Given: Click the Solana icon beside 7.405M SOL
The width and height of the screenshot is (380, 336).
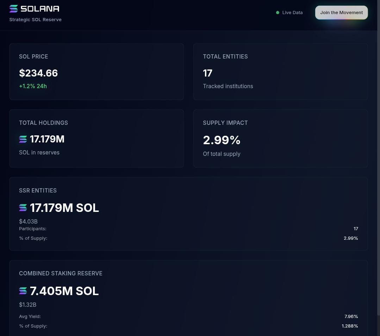Looking at the screenshot, I should [x=23, y=291].
